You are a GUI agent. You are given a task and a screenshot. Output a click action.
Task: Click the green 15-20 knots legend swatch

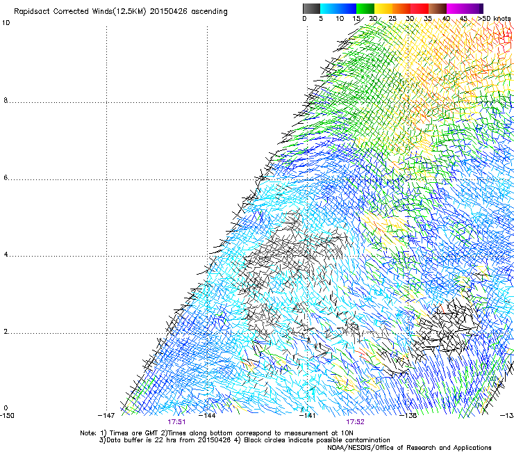pos(365,8)
